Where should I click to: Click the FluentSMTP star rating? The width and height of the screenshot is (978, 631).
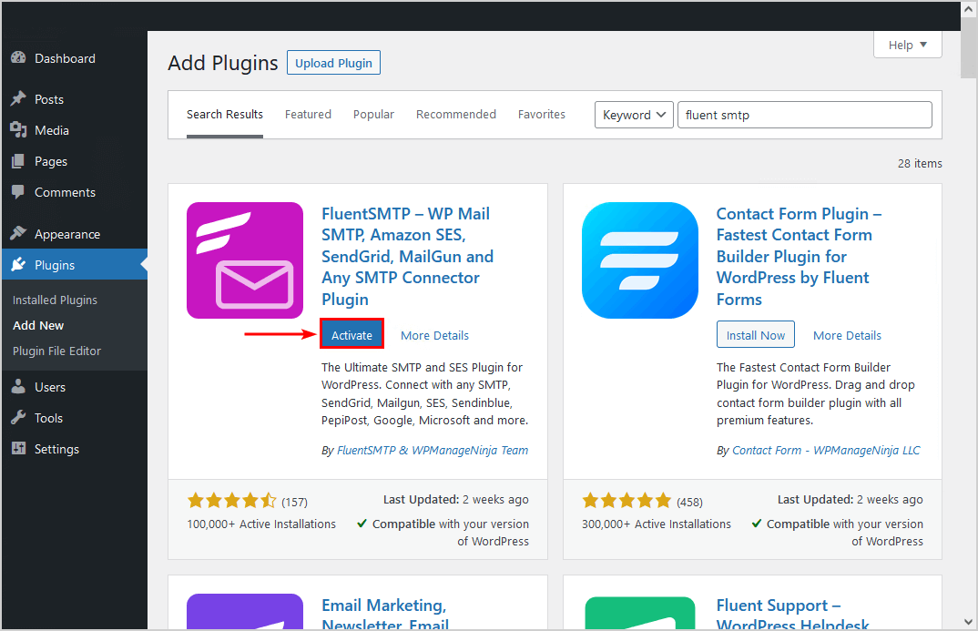tap(231, 500)
